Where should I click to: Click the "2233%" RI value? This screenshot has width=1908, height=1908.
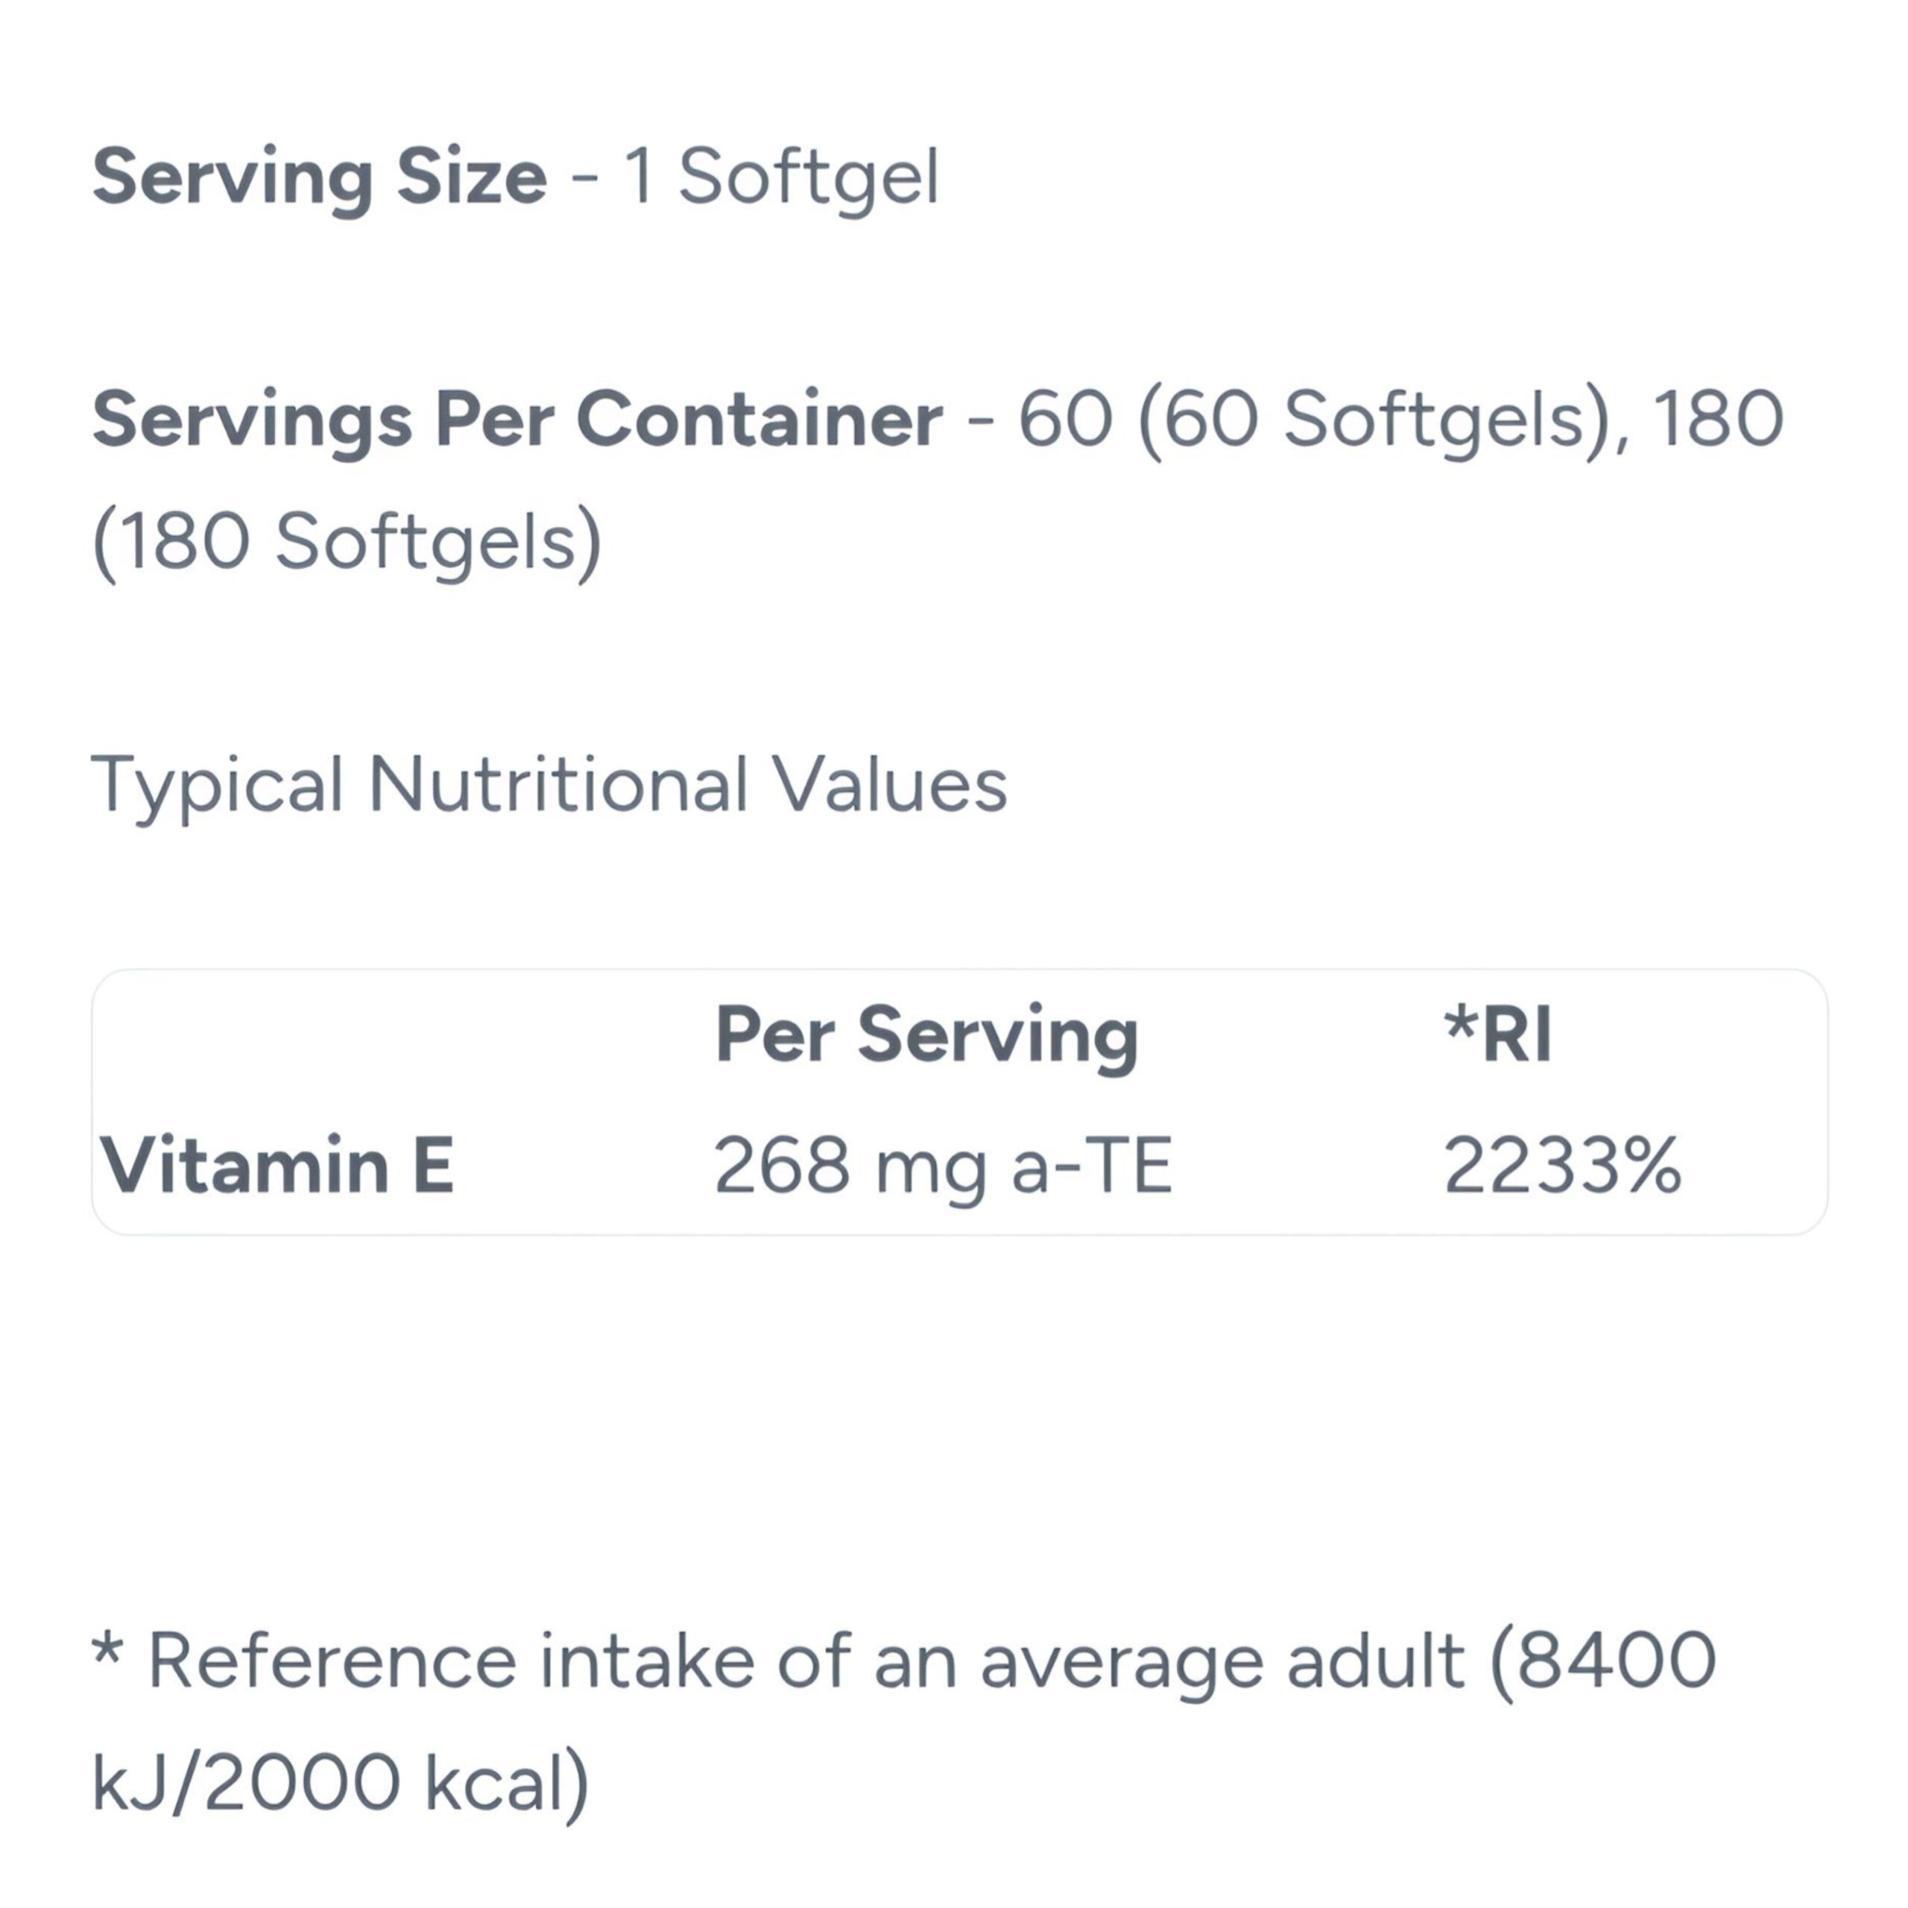(x=1562, y=1166)
